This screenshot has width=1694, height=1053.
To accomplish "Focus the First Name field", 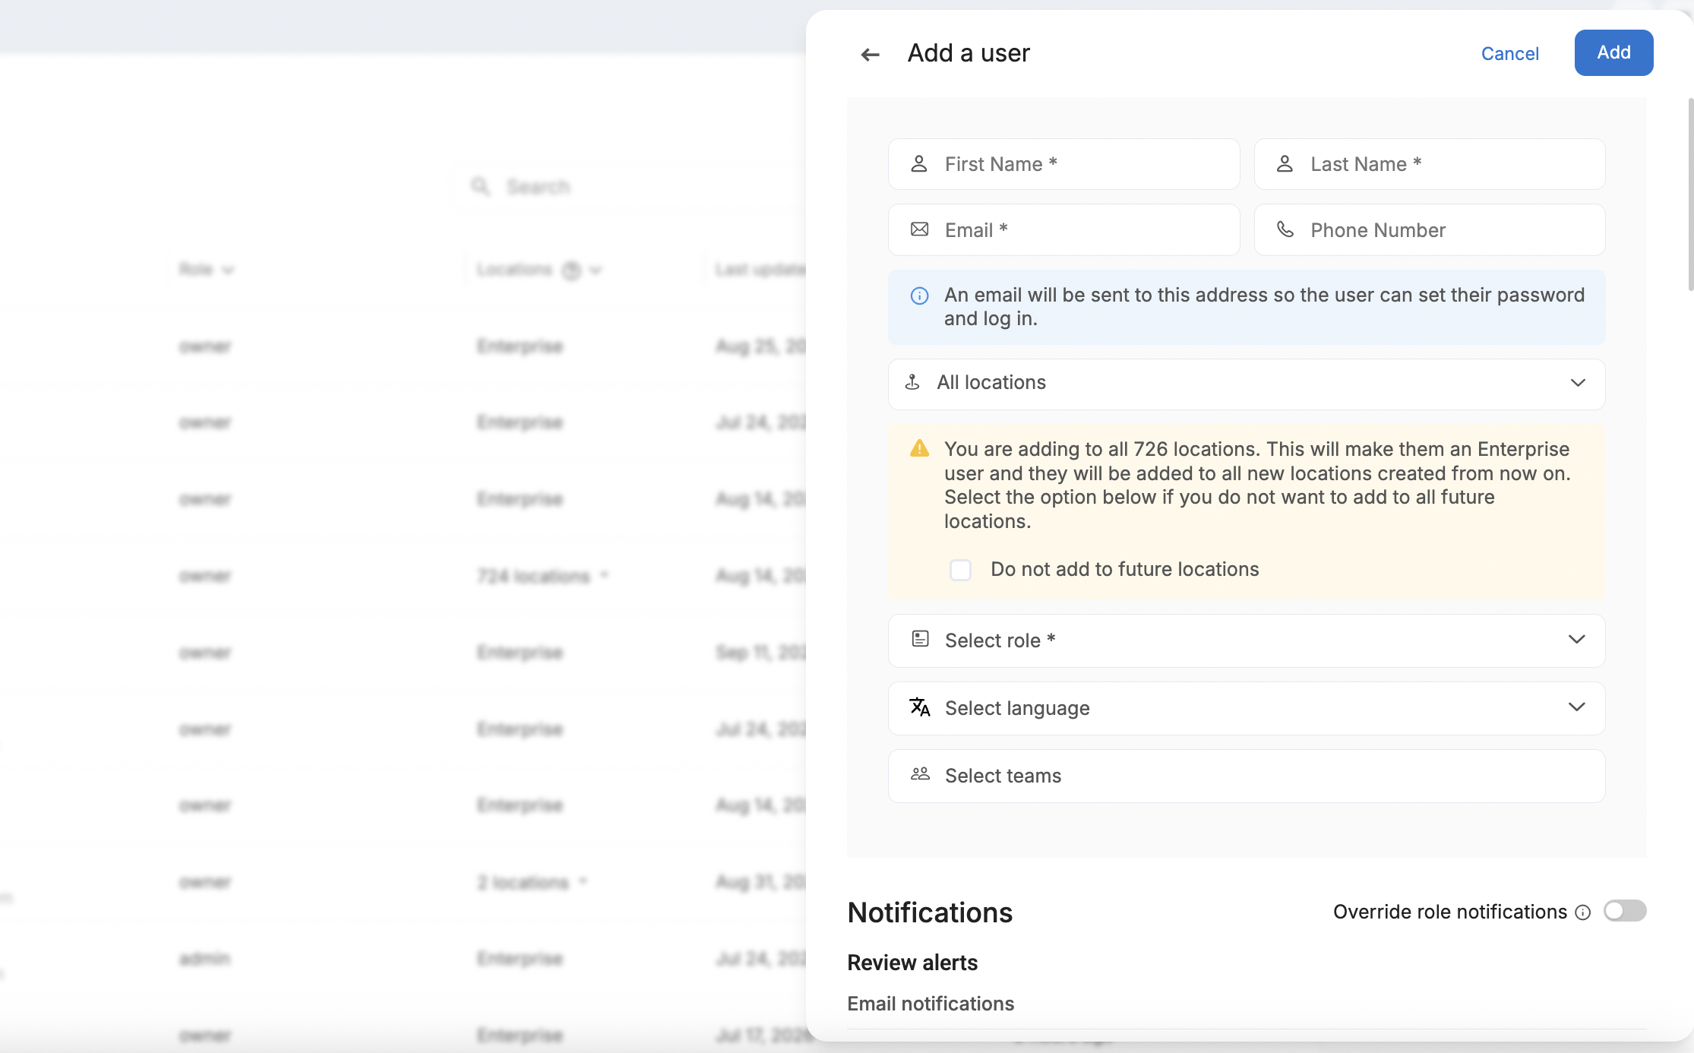I will [1063, 164].
